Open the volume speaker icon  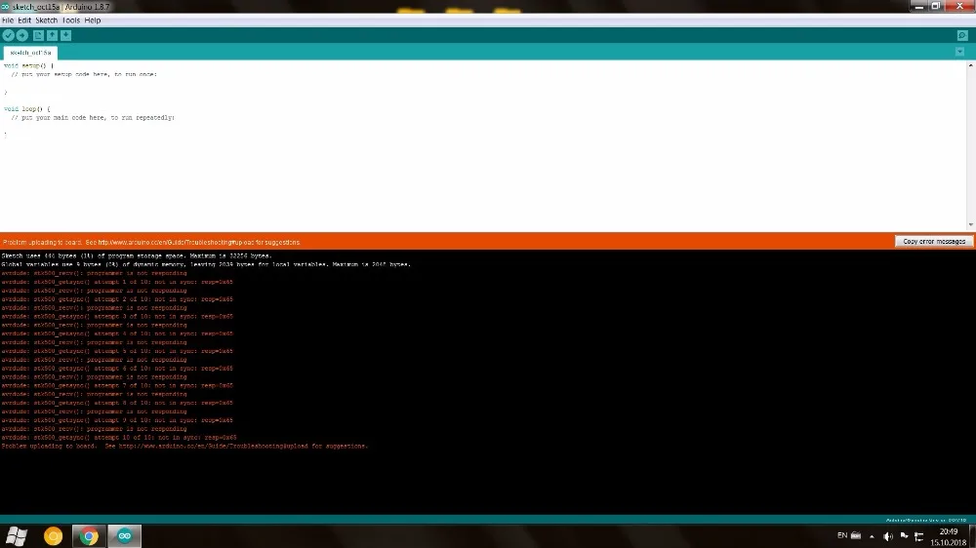click(888, 536)
